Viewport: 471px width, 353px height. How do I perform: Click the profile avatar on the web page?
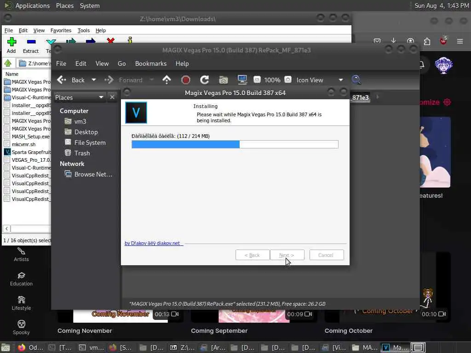pos(444,65)
